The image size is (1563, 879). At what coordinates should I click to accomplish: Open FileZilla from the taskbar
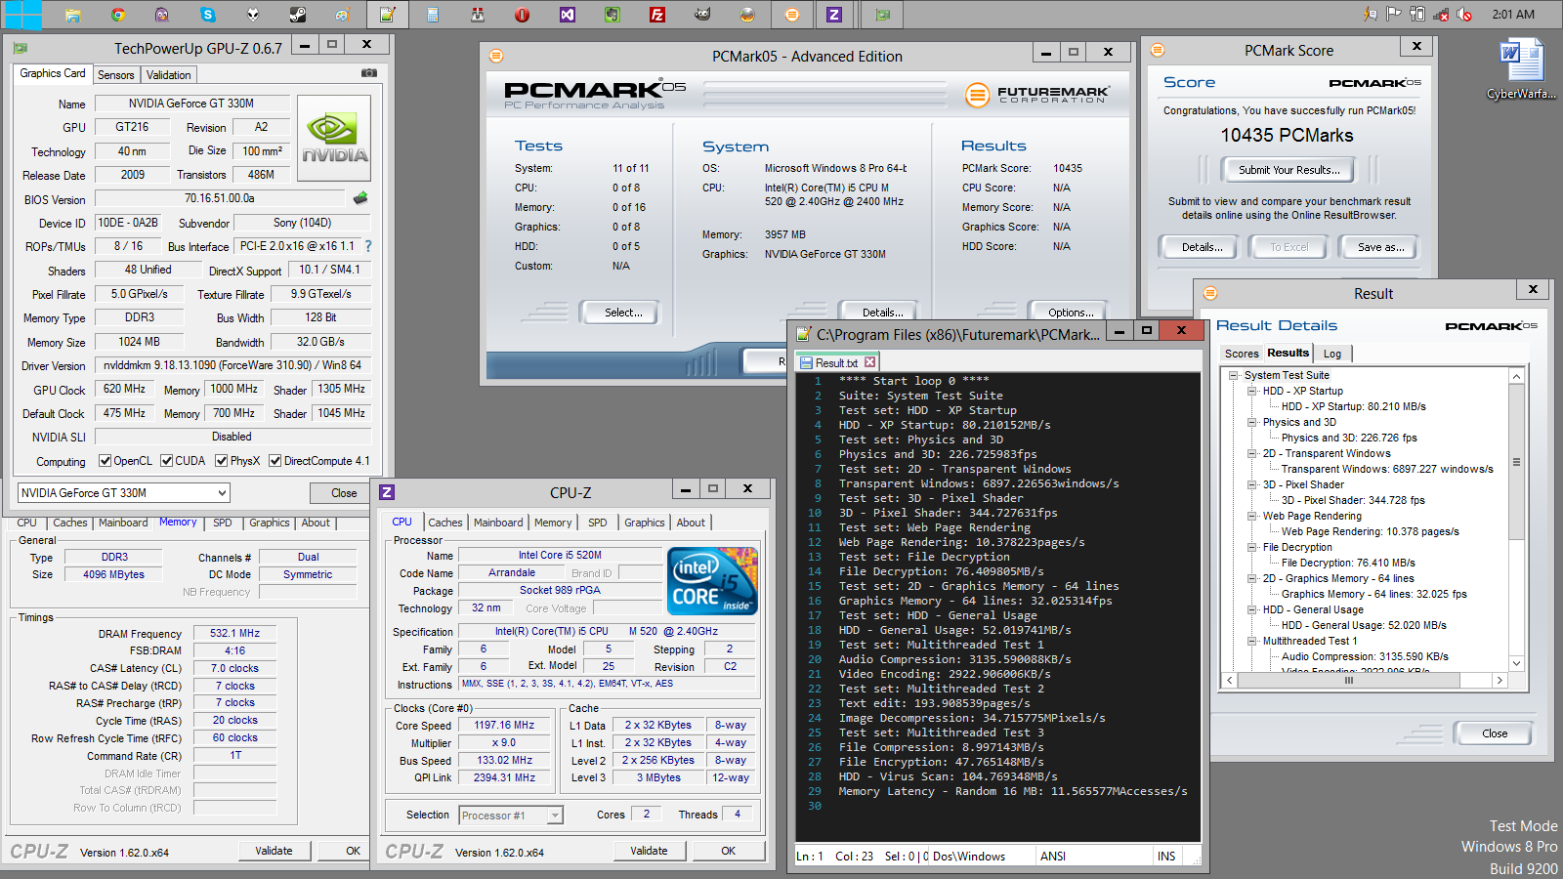(657, 15)
